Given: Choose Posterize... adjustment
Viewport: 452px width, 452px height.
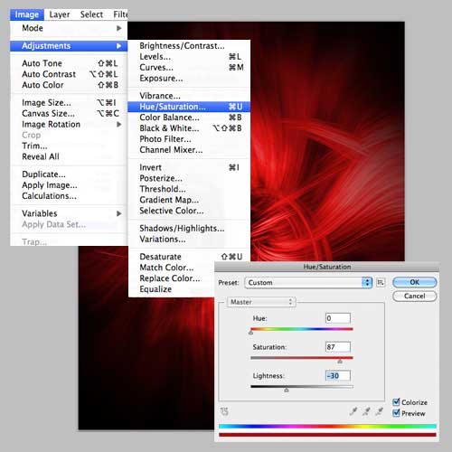Looking at the screenshot, I should 189,178.
